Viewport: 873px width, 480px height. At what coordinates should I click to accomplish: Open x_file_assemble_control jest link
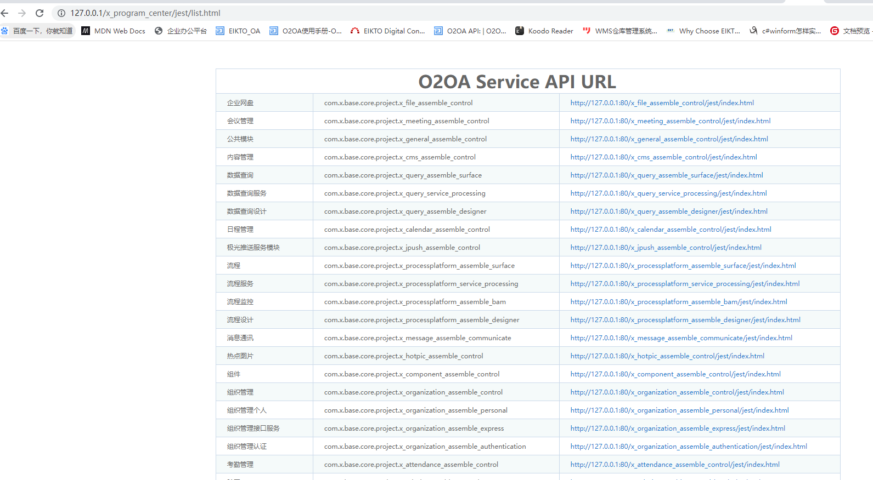click(662, 103)
